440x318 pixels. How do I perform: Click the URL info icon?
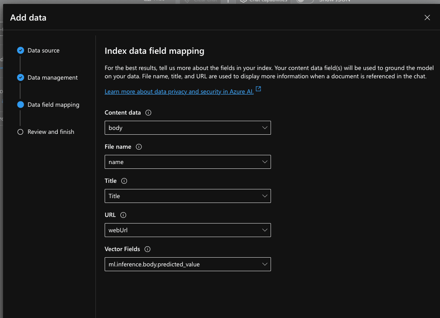click(123, 215)
